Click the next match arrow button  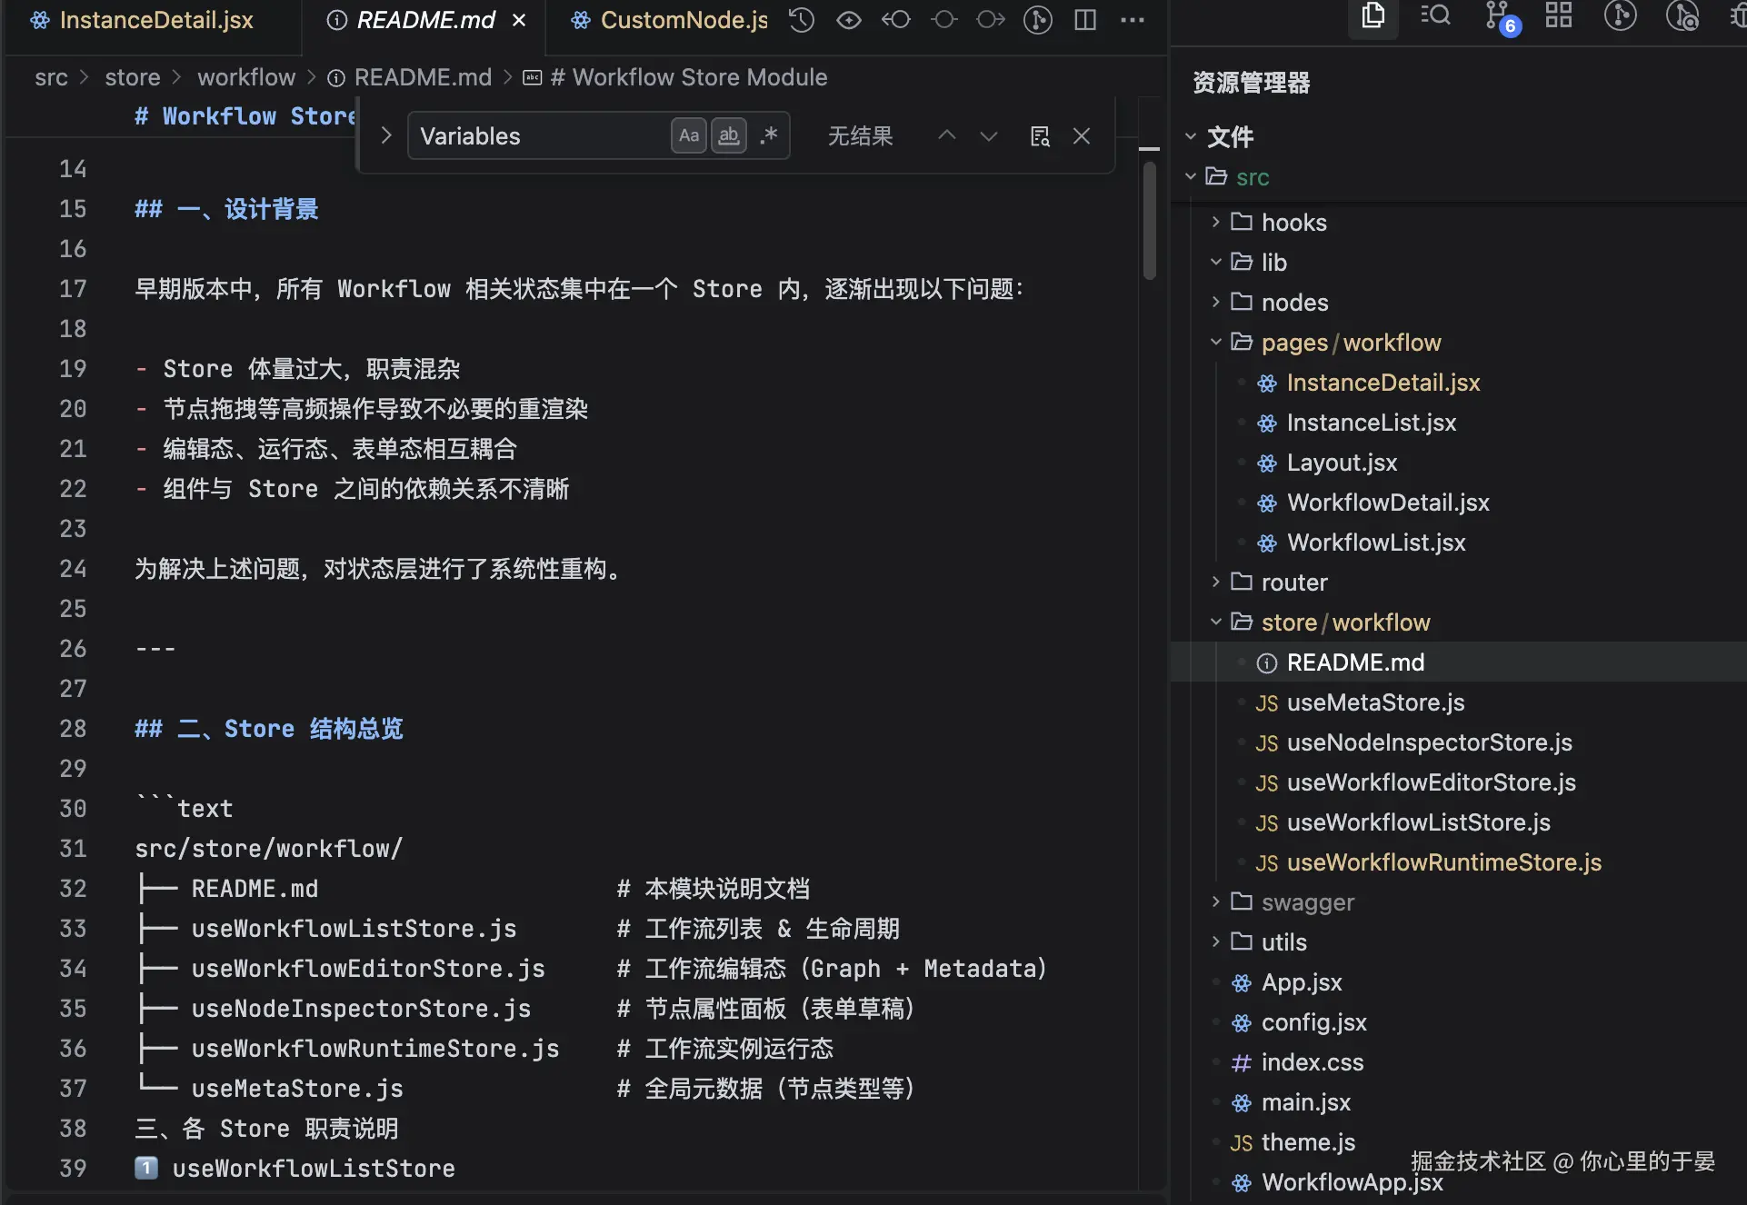click(988, 135)
